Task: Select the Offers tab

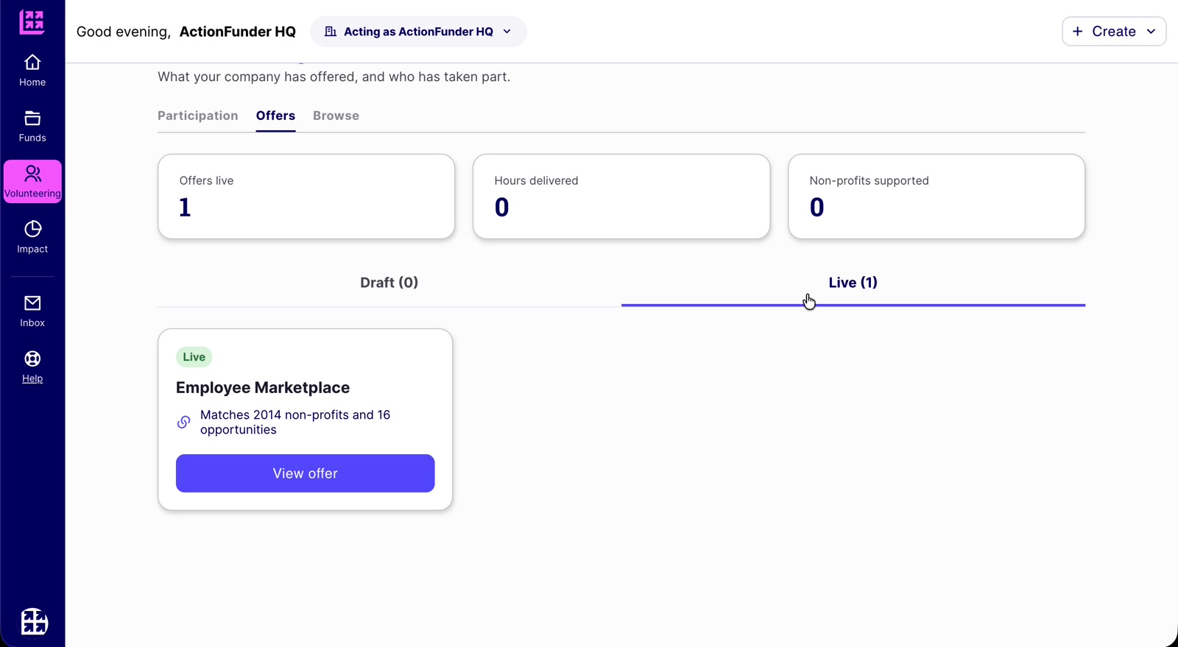Action: coord(275,116)
